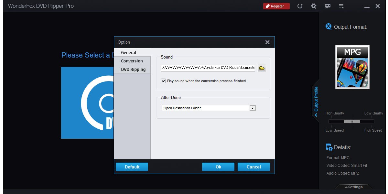The height and width of the screenshot is (194, 388).
Task: Click the Register button
Action: point(276,6)
